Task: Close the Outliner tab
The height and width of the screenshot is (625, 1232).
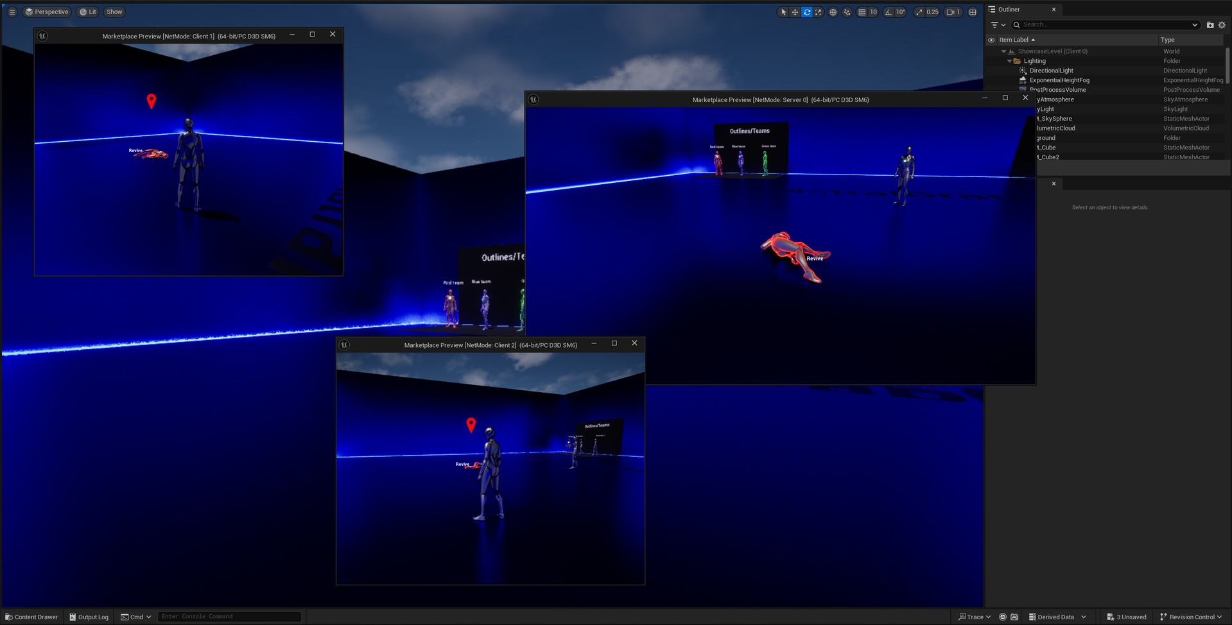Action: 1054,10
